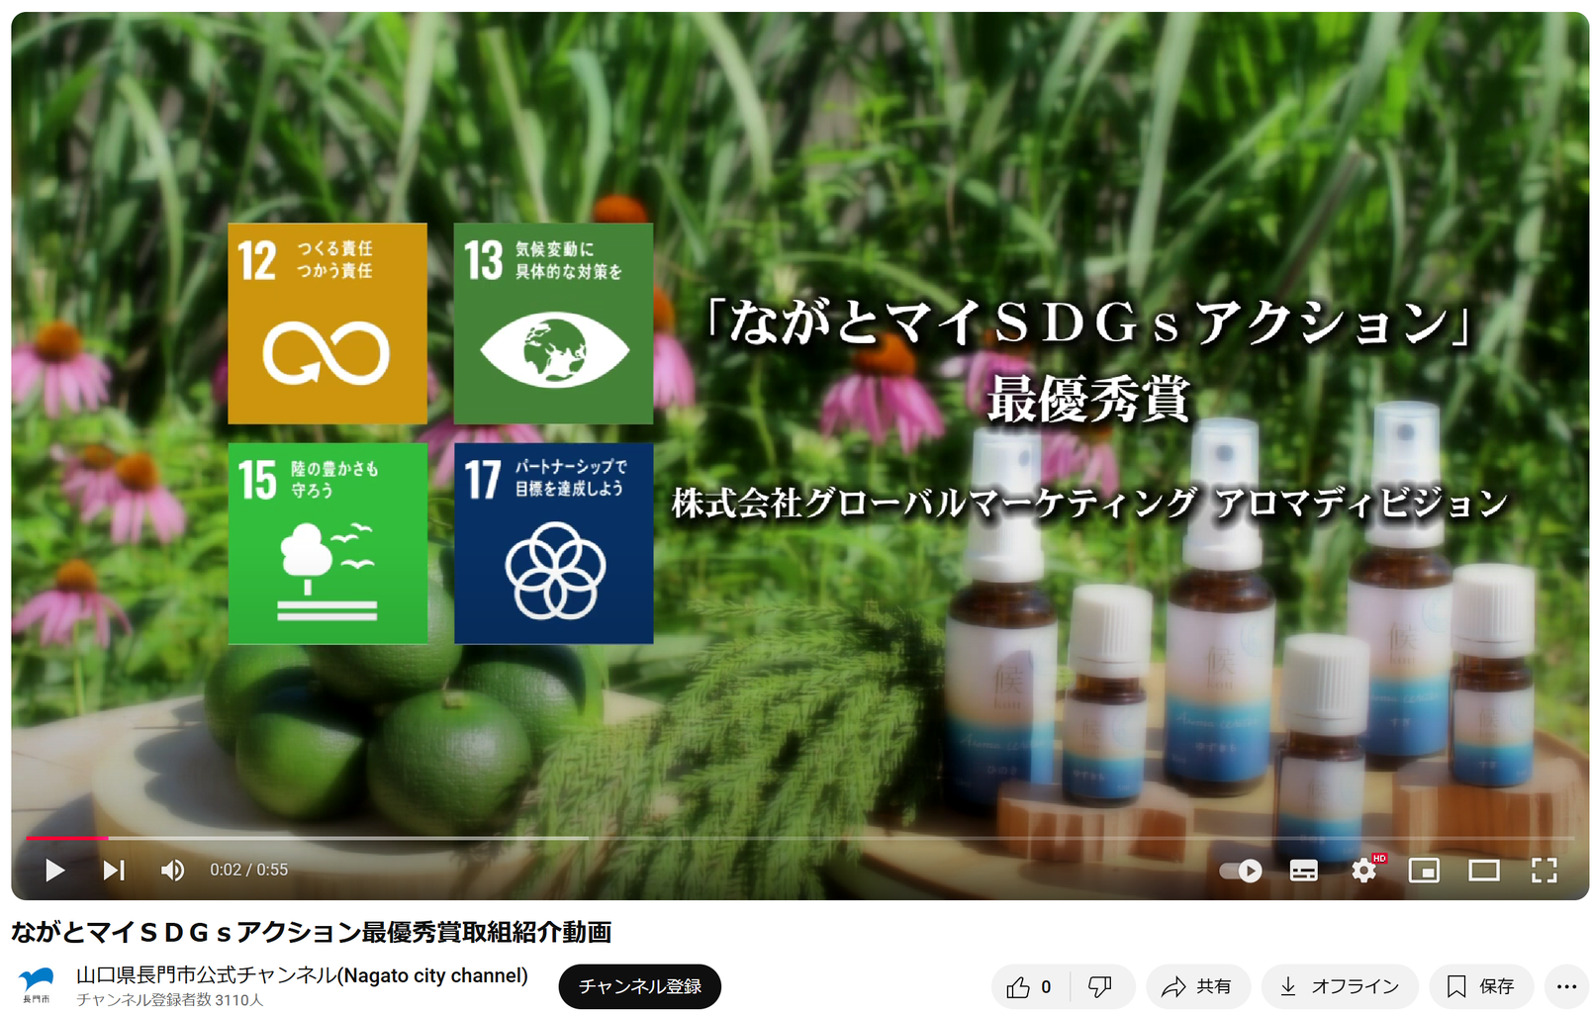
Task: Play the video
Action: [x=55, y=870]
